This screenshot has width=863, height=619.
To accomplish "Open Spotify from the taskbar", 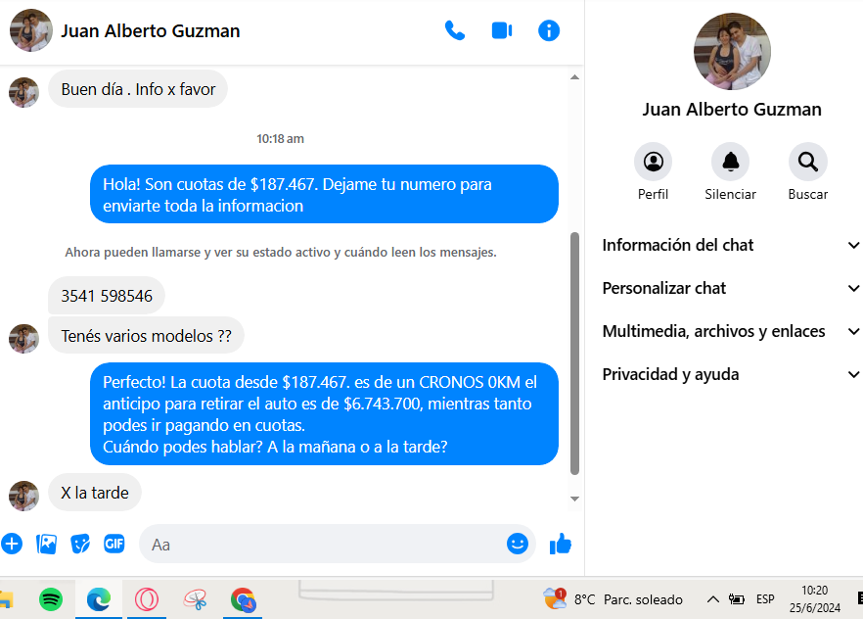I will coord(51,599).
